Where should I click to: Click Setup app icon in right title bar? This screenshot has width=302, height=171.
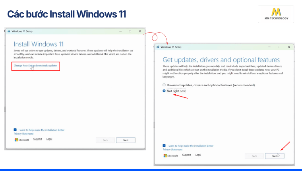(158, 47)
